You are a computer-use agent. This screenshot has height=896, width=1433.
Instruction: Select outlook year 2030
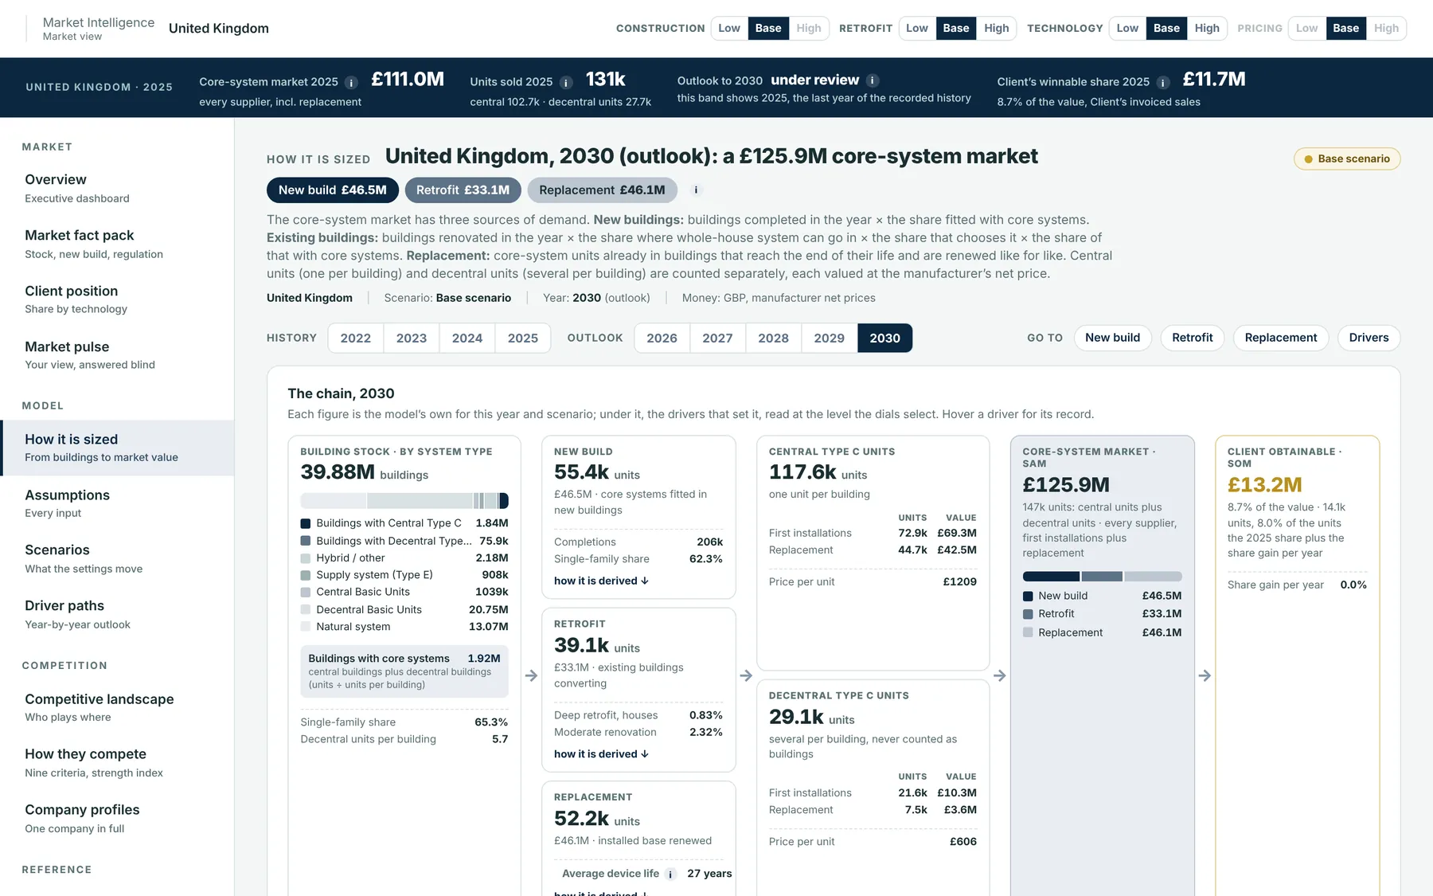tap(884, 338)
